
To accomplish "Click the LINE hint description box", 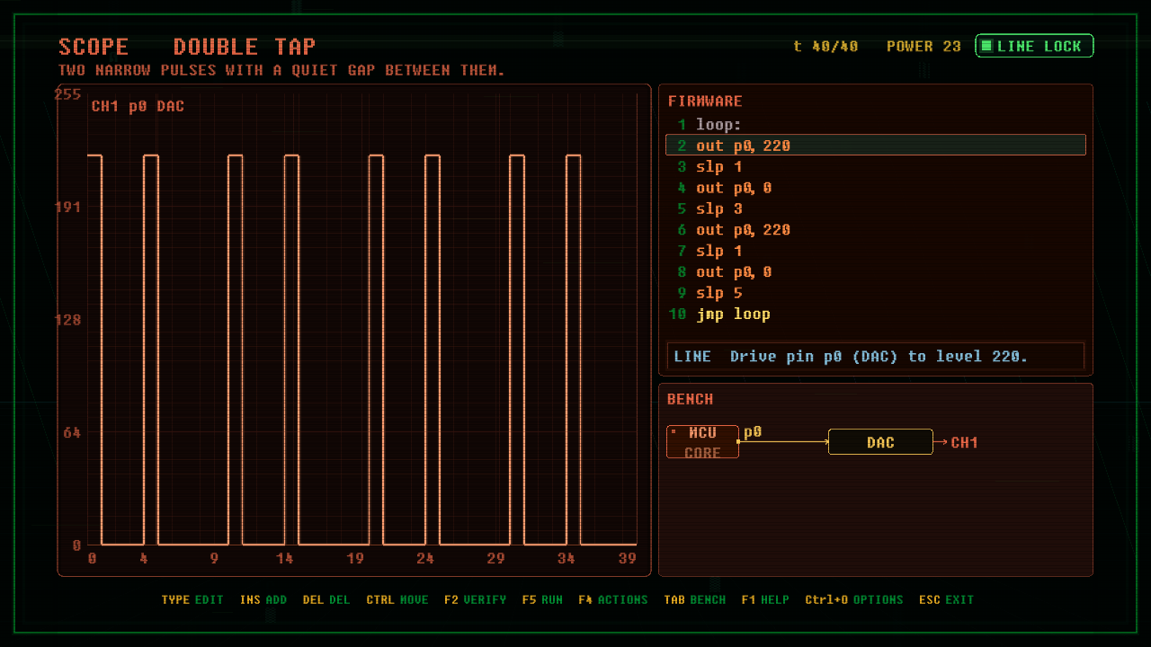I will [876, 356].
